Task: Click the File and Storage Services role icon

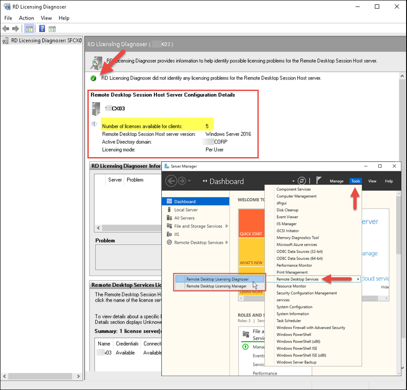Action: [x=246, y=334]
